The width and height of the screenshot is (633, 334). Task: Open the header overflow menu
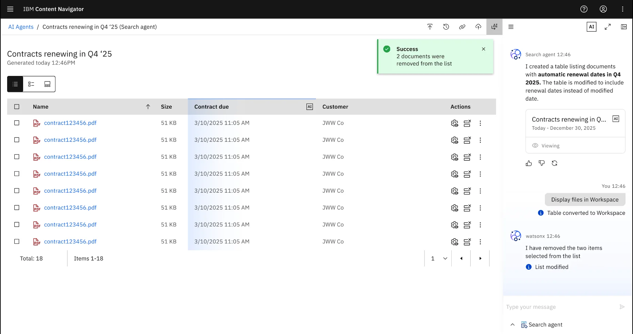click(622, 9)
